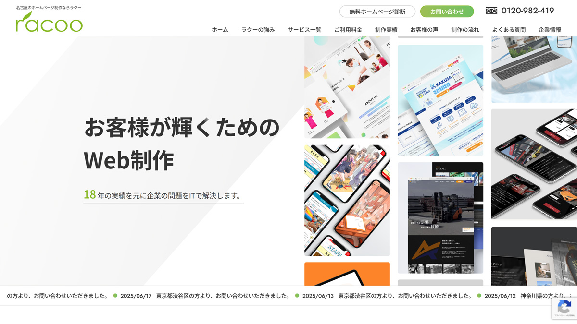Open ご利用料金 menu item
This screenshot has width=577, height=324.
[348, 30]
